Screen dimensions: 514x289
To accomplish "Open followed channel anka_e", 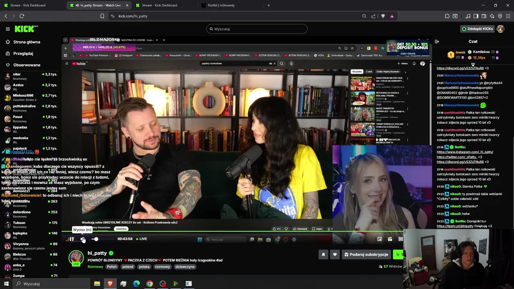I will click(31, 267).
